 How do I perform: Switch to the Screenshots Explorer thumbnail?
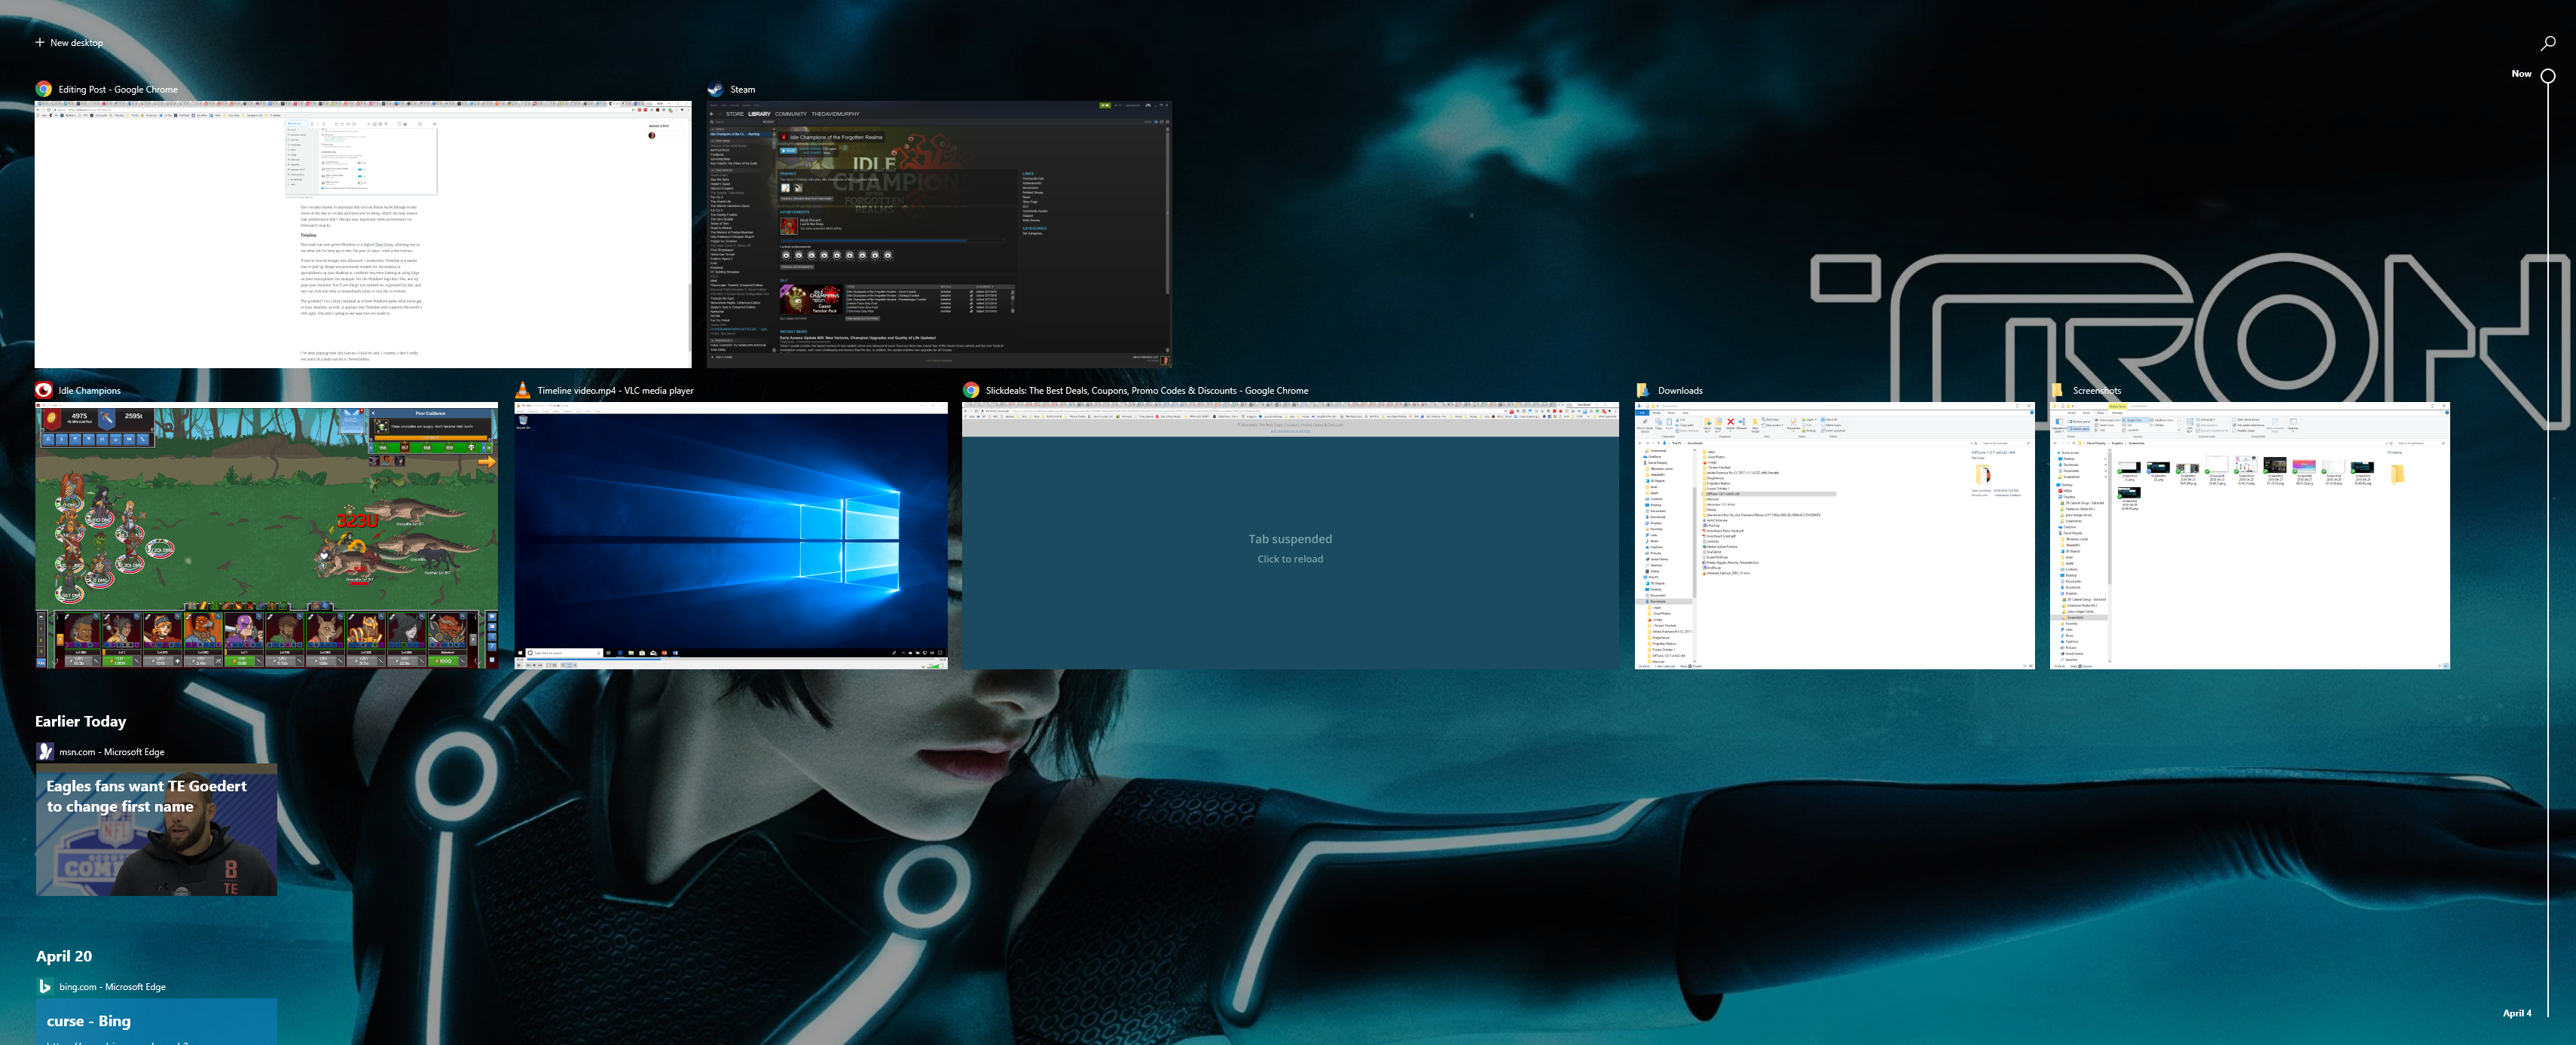[2249, 535]
